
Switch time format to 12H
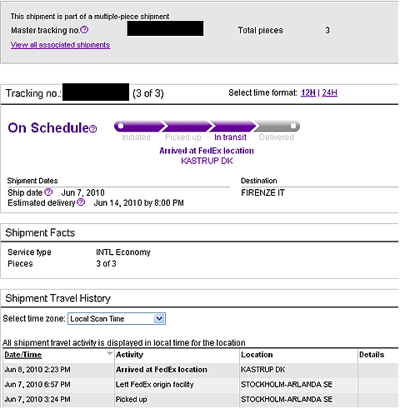coord(308,92)
